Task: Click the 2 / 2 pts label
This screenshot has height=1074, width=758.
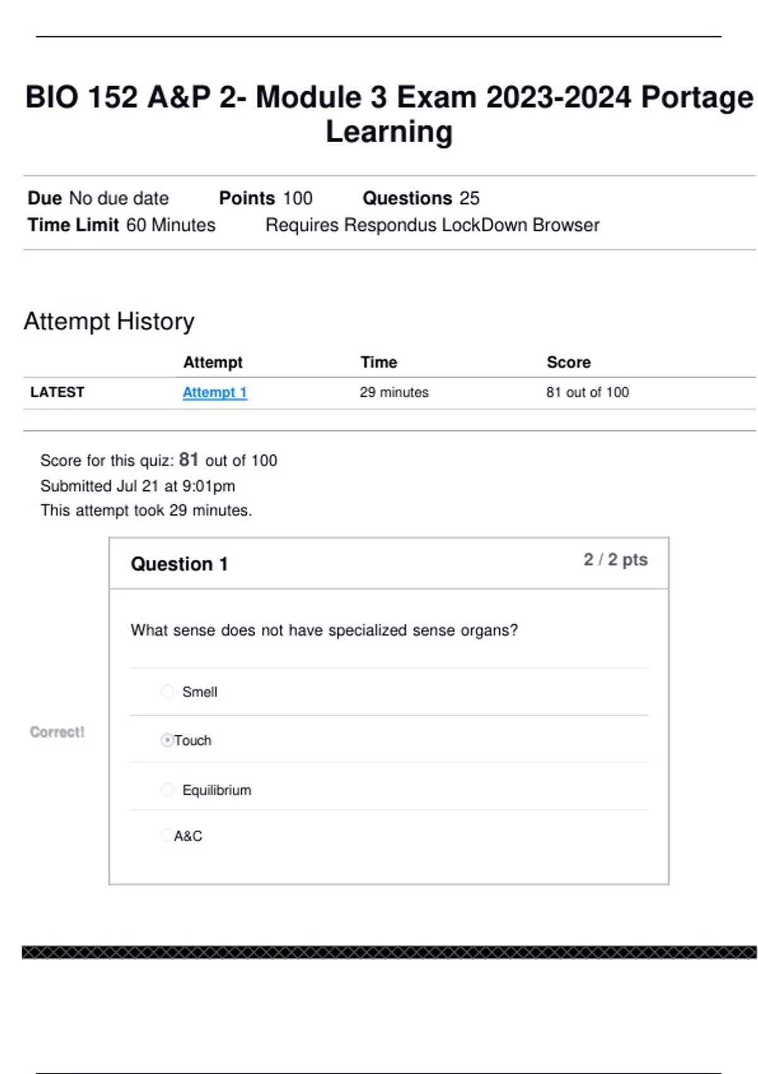Action: click(615, 560)
